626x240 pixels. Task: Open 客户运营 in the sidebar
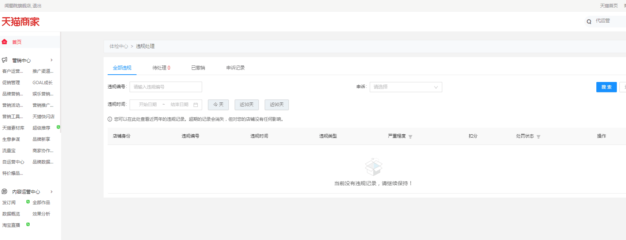click(x=13, y=71)
